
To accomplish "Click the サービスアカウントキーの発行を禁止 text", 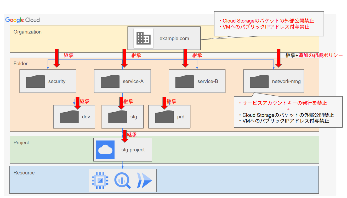I will pos(285,103).
